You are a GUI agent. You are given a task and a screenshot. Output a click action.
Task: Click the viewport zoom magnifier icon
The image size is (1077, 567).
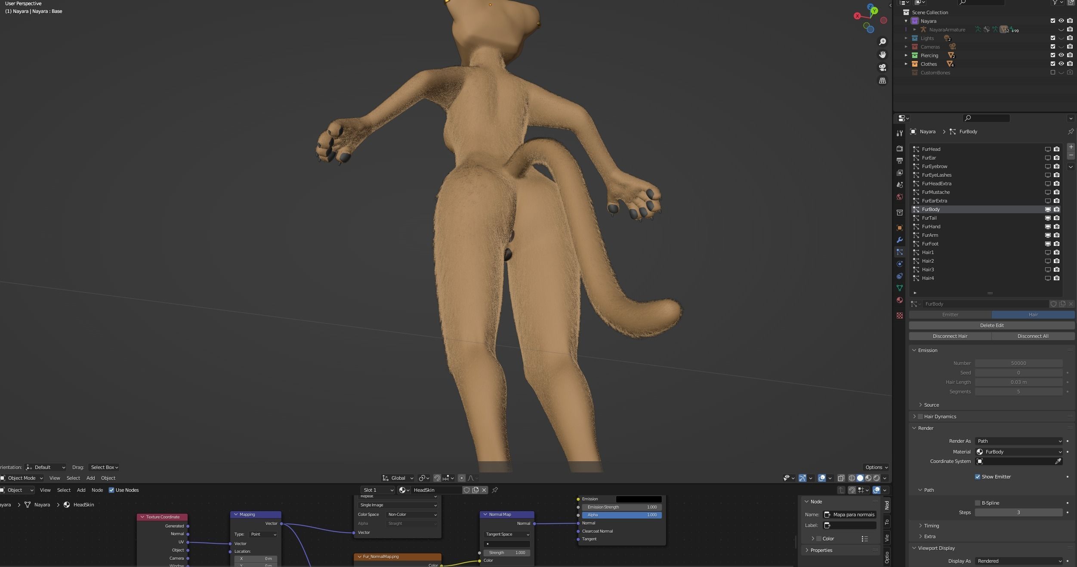point(883,42)
